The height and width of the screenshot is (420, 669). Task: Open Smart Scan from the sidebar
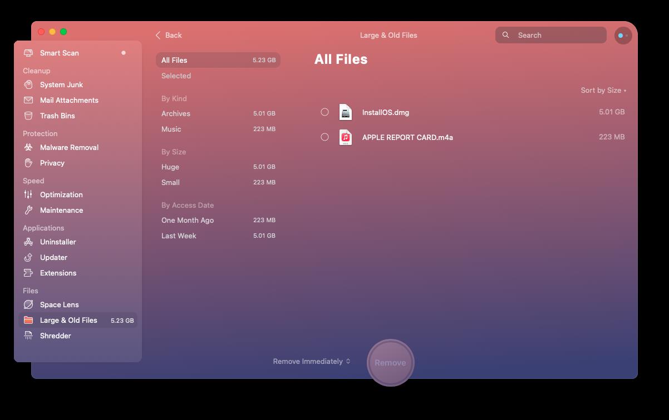click(59, 53)
